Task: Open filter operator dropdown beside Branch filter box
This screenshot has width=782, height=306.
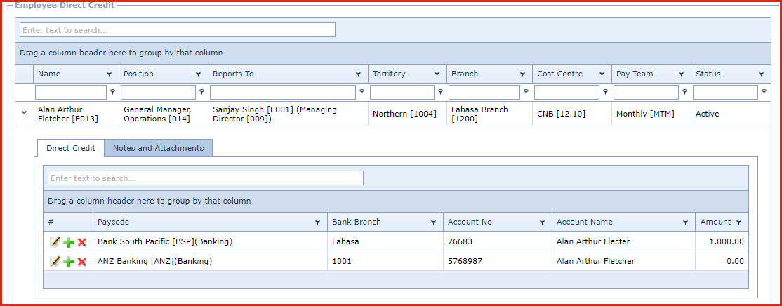Action: tap(526, 92)
